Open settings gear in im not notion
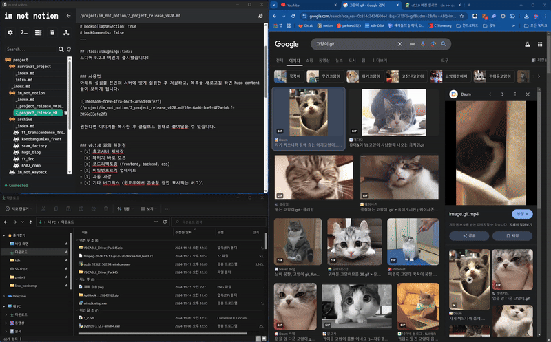 coord(10,32)
